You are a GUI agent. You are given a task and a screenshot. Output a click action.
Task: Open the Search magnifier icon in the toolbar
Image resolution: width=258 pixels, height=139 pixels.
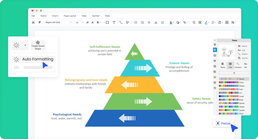tap(194, 23)
